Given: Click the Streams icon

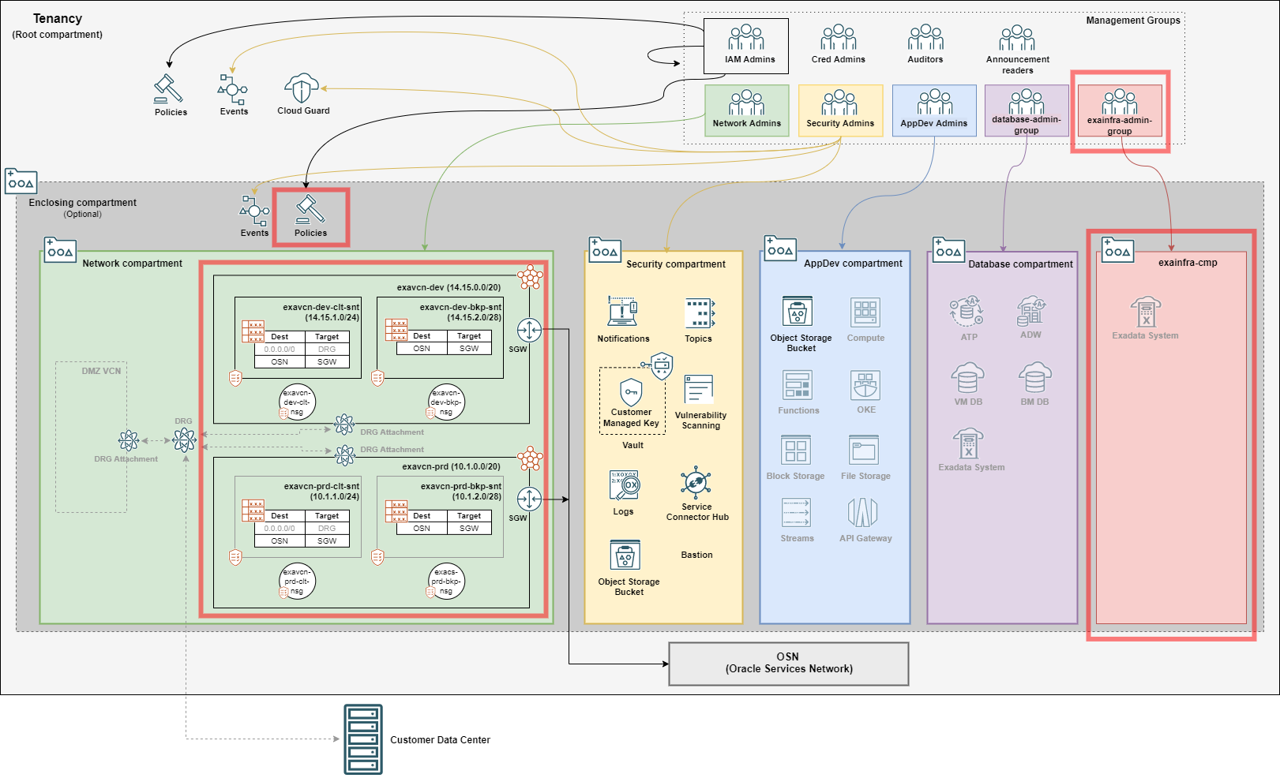Looking at the screenshot, I should point(796,513).
